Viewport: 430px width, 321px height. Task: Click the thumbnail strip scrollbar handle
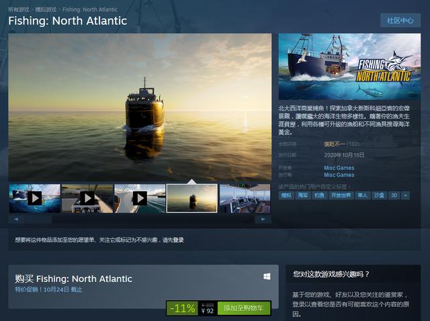(38, 219)
